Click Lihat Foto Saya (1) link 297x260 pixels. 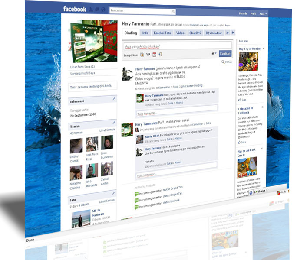pyautogui.click(x=82, y=67)
